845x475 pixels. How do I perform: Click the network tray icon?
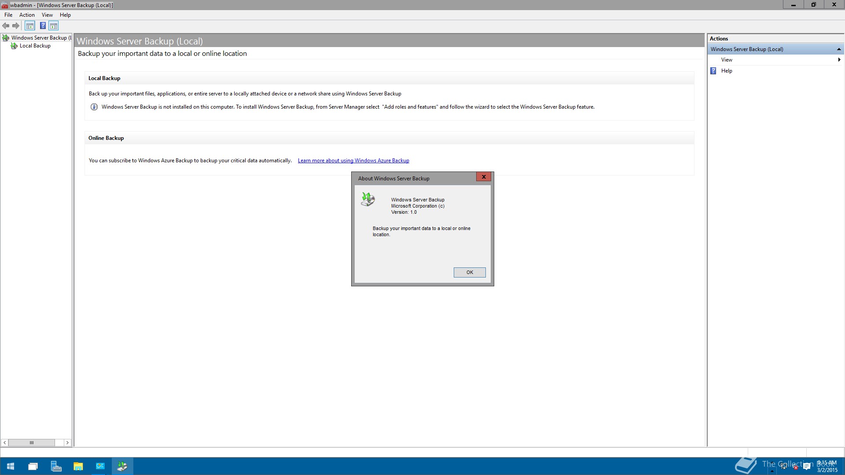[784, 466]
